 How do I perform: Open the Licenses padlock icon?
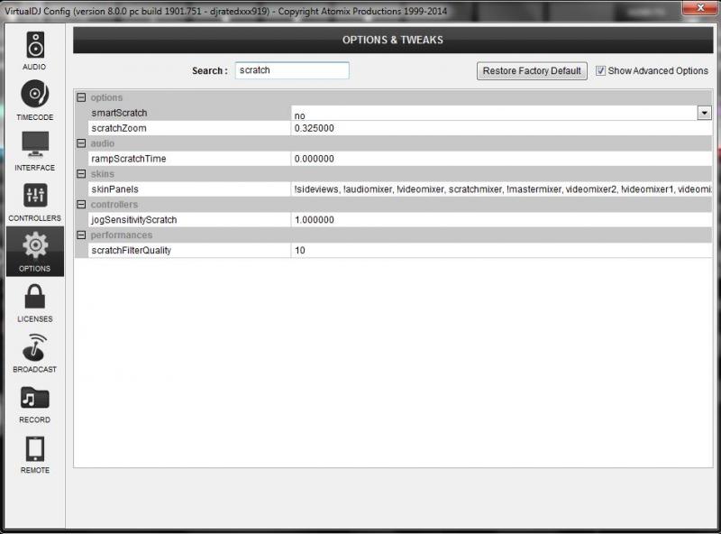click(x=35, y=296)
